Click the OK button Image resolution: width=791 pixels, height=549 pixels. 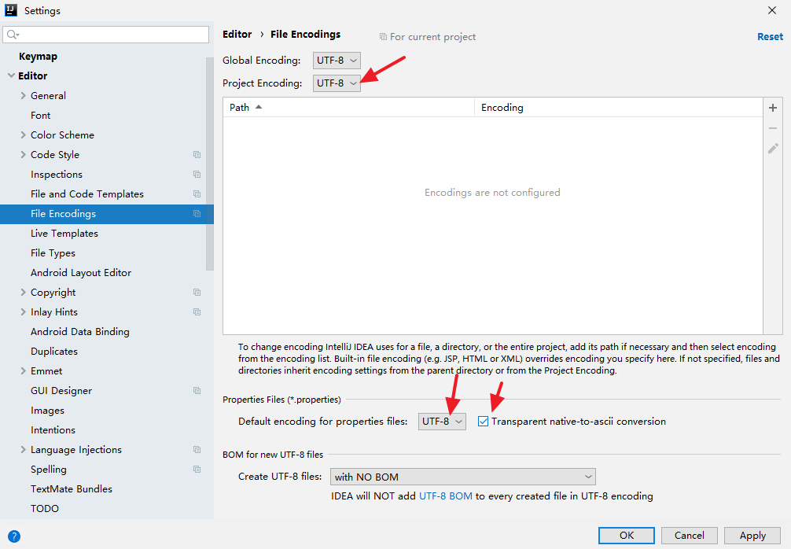coord(627,536)
